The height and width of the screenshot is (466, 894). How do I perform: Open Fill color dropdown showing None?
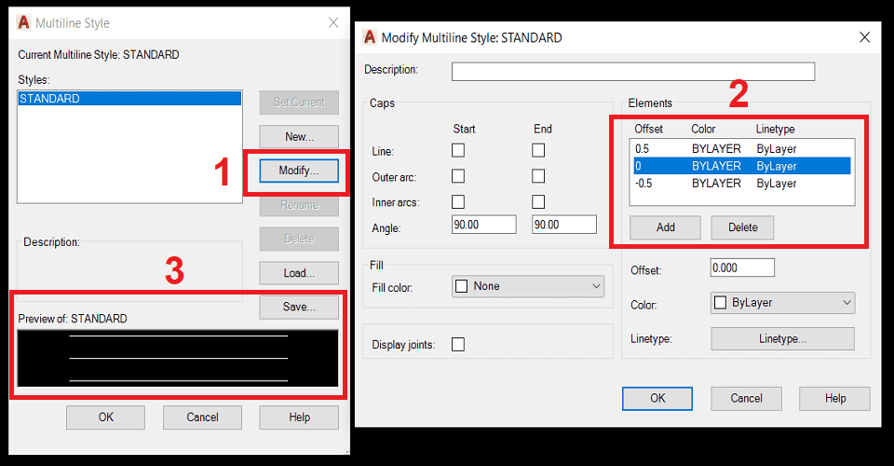(x=528, y=286)
